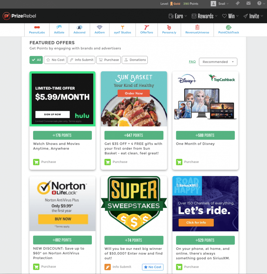Screen dimensions: 267x274
Task: Open the Adscend offer wall icon
Action: click(x=79, y=28)
